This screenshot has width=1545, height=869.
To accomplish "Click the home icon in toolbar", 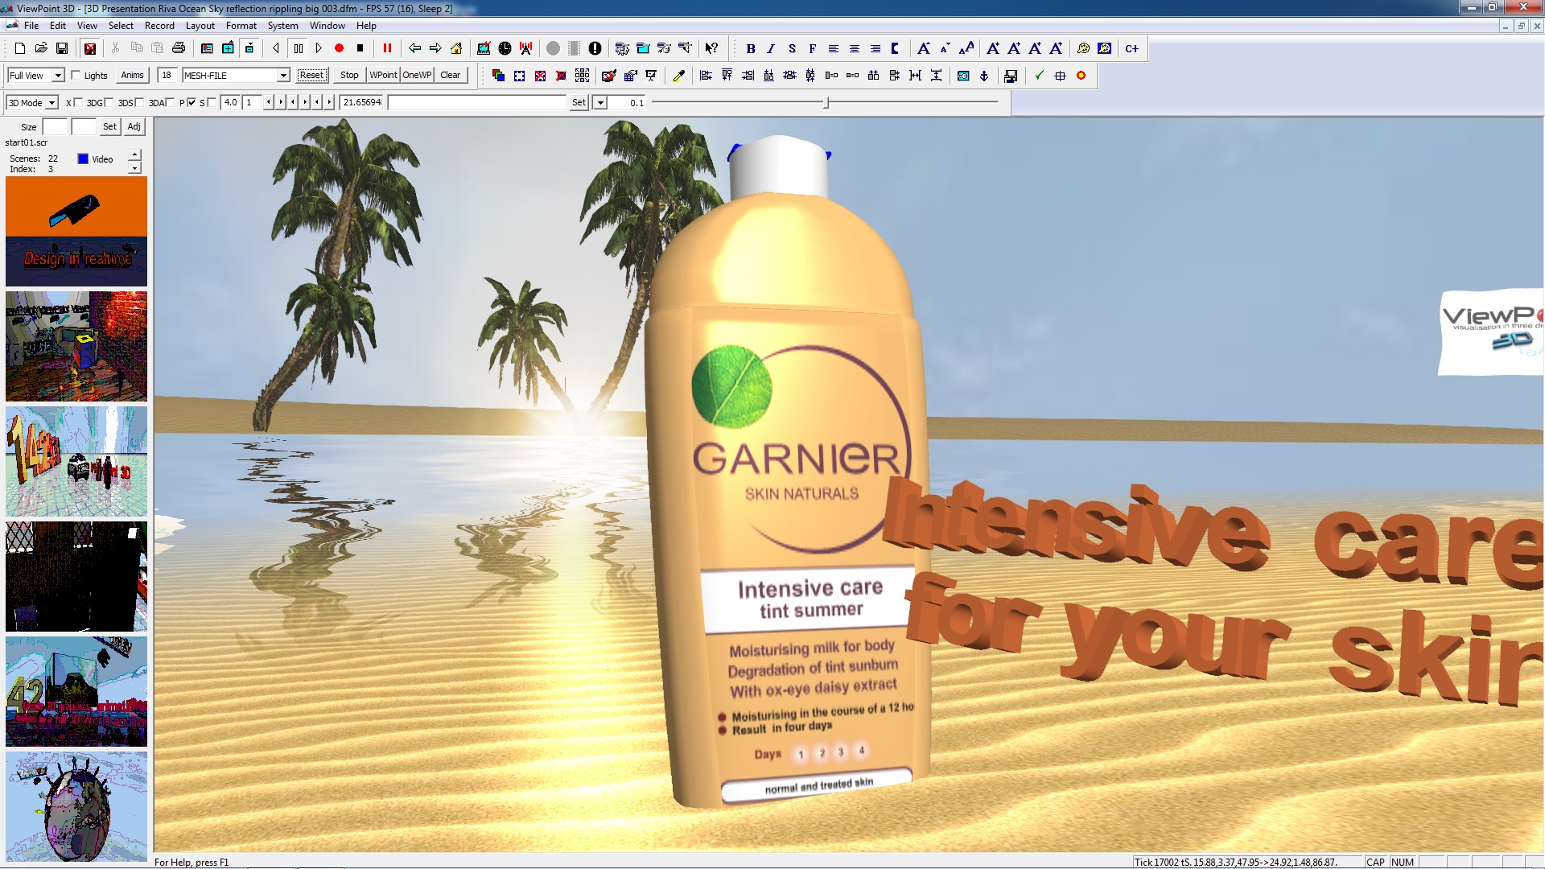I will (x=456, y=48).
